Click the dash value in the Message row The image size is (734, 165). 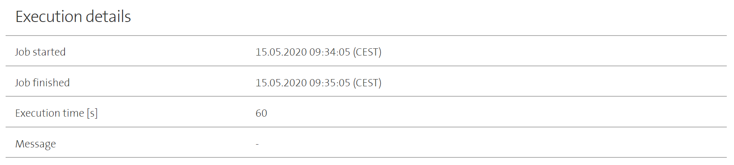click(x=257, y=144)
